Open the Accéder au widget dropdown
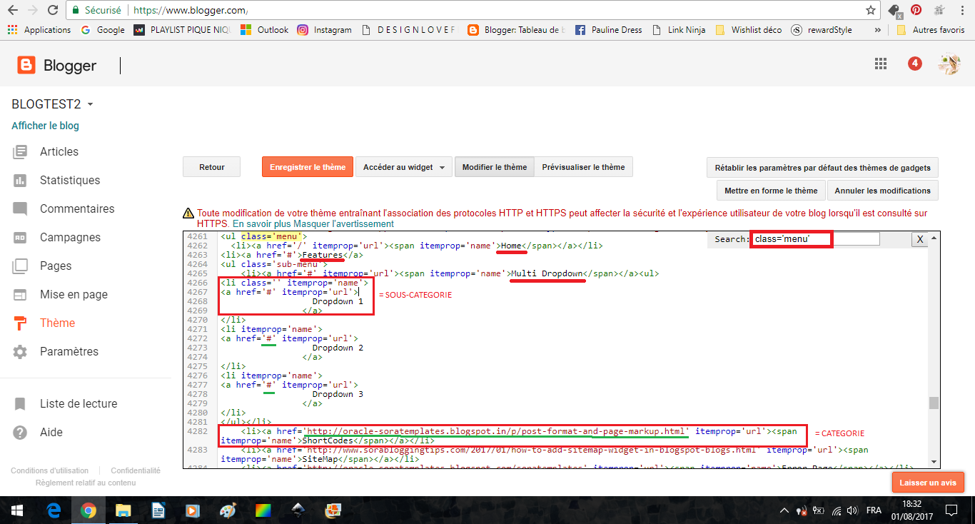The height and width of the screenshot is (524, 975). (x=403, y=167)
